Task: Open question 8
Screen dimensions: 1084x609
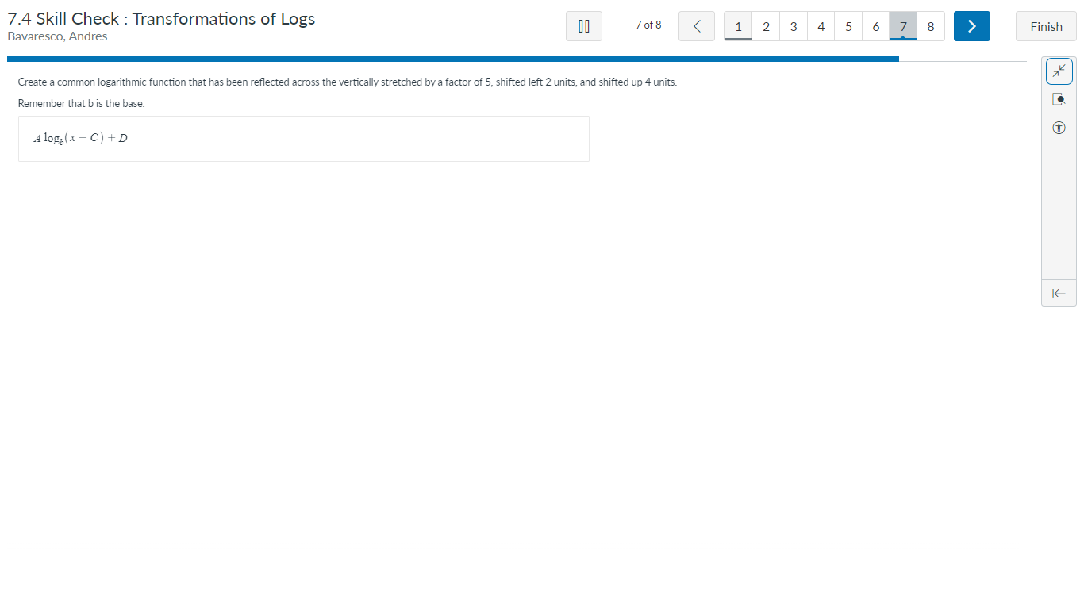Action: 930,26
